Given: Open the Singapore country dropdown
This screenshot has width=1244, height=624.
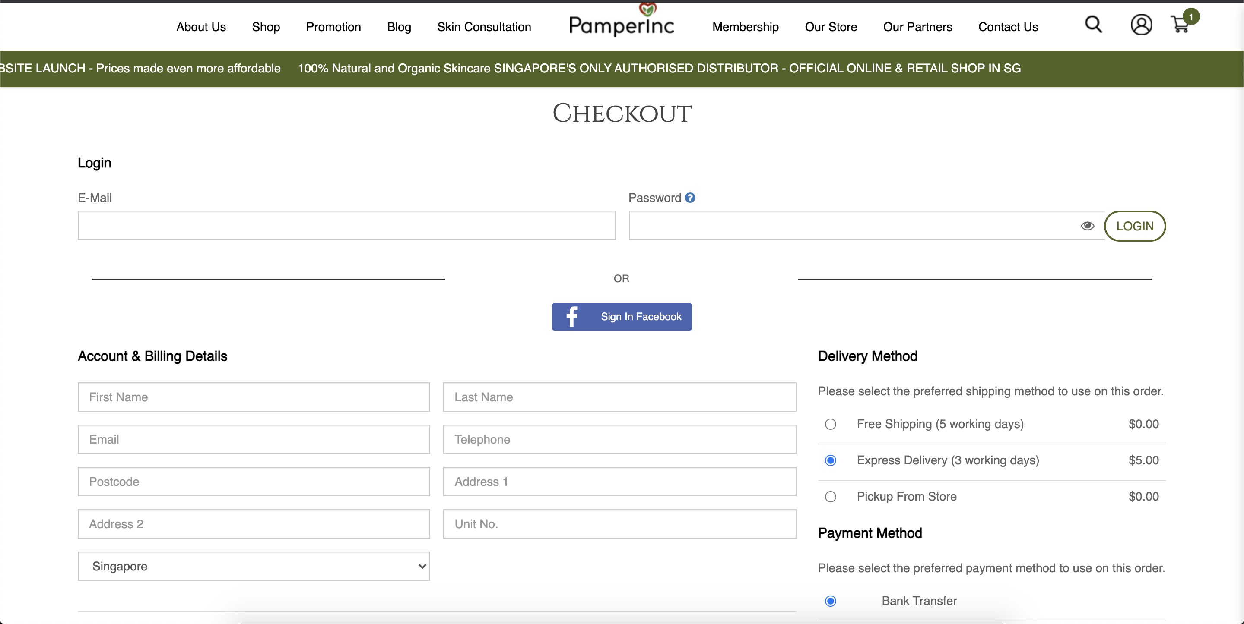Looking at the screenshot, I should tap(254, 566).
